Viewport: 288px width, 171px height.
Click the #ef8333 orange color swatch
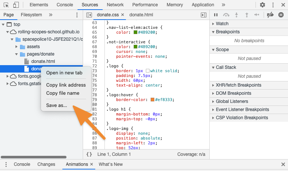point(152,100)
